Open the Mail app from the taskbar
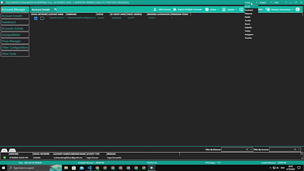The width and height of the screenshot is (304, 171). coord(82,168)
